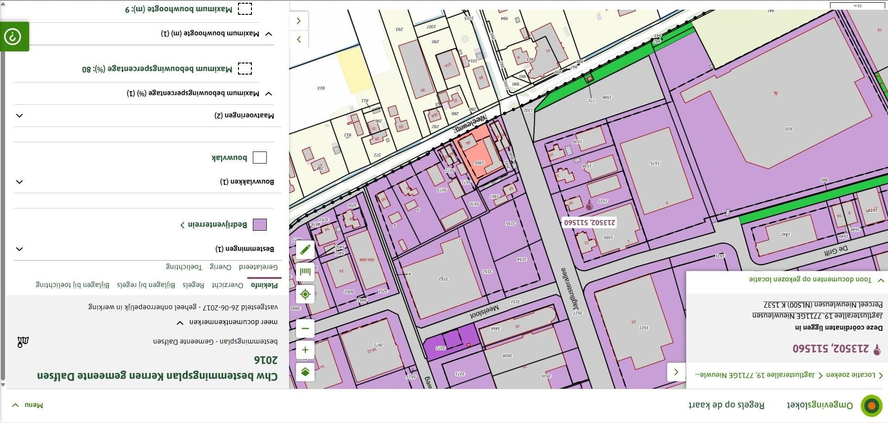Click the Omgevingsloket round logo

871,406
